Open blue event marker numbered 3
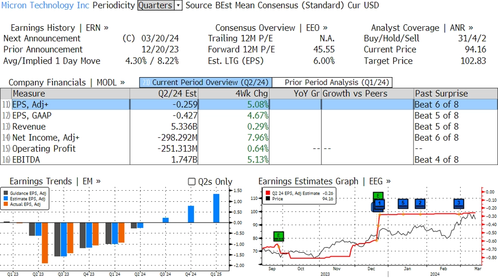Viewport: 498px width, 278px height. coord(459,203)
